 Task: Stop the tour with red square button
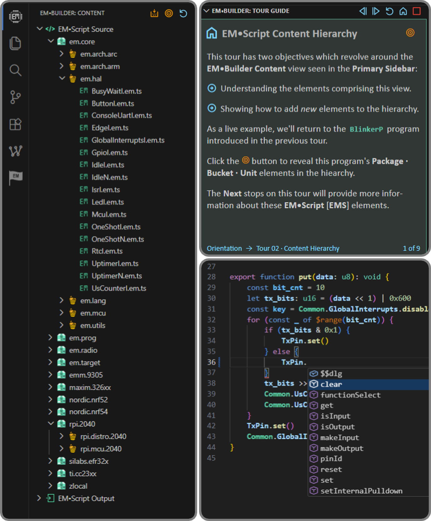[x=417, y=11]
